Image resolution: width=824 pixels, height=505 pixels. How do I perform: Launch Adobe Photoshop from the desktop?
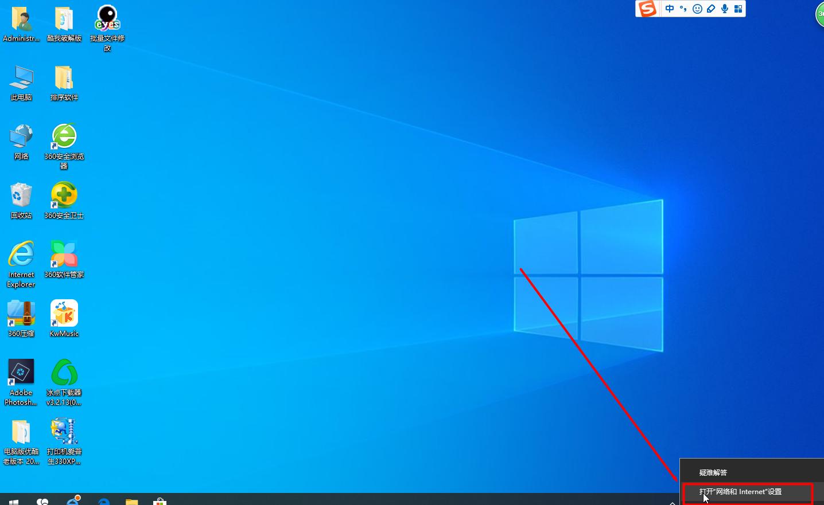21,371
